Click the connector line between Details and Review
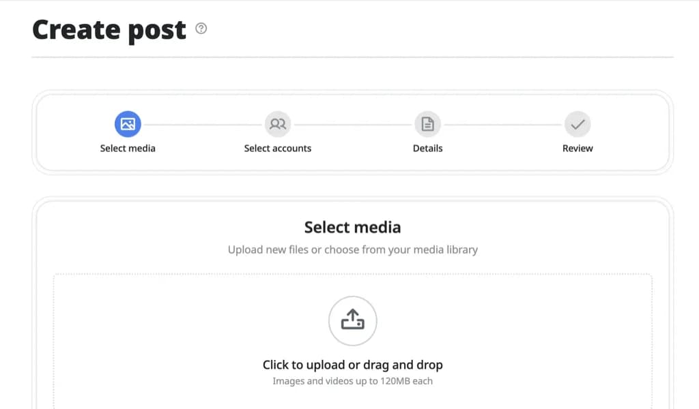699x409 pixels. pyautogui.click(x=502, y=125)
